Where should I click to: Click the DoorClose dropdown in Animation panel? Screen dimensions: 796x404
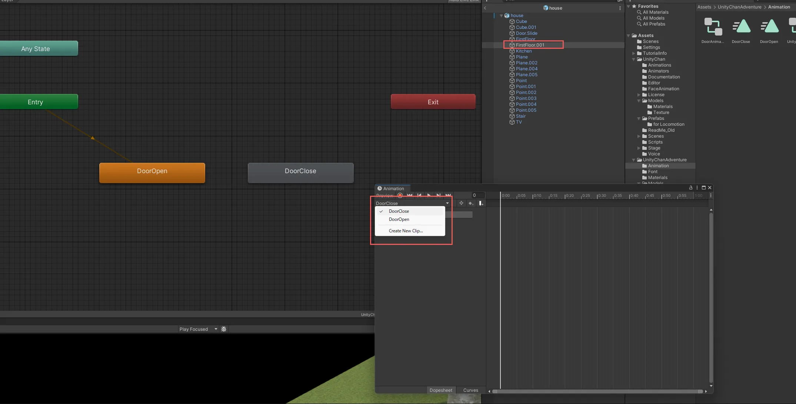click(x=411, y=203)
